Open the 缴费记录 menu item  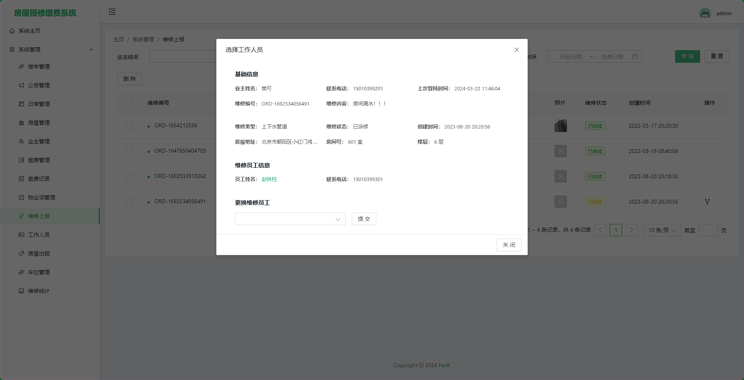(50, 179)
